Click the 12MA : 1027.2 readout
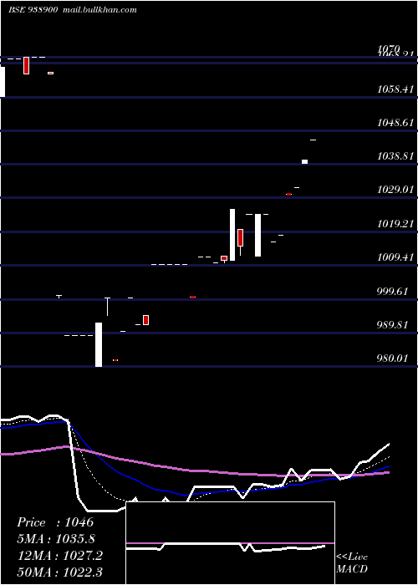Screen dimensions: 418x585 [x=60, y=555]
